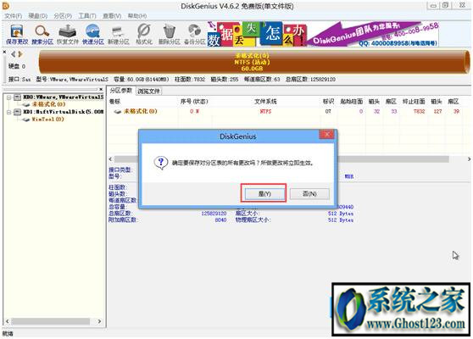This screenshot has height=339, width=473.
Task: Collapse the HD0 VMware disk tree node
Action: coord(8,97)
